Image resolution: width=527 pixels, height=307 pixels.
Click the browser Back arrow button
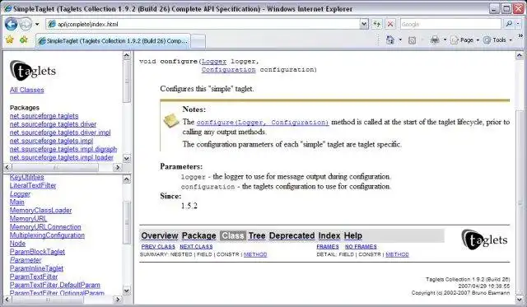coord(12,24)
